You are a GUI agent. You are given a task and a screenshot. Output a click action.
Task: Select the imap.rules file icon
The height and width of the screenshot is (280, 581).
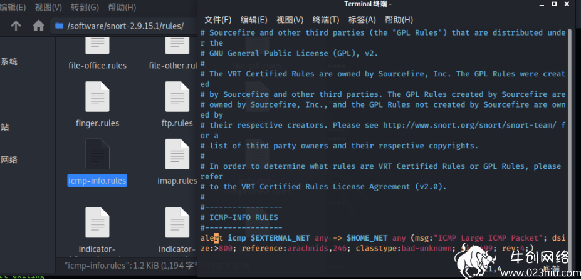[177, 154]
